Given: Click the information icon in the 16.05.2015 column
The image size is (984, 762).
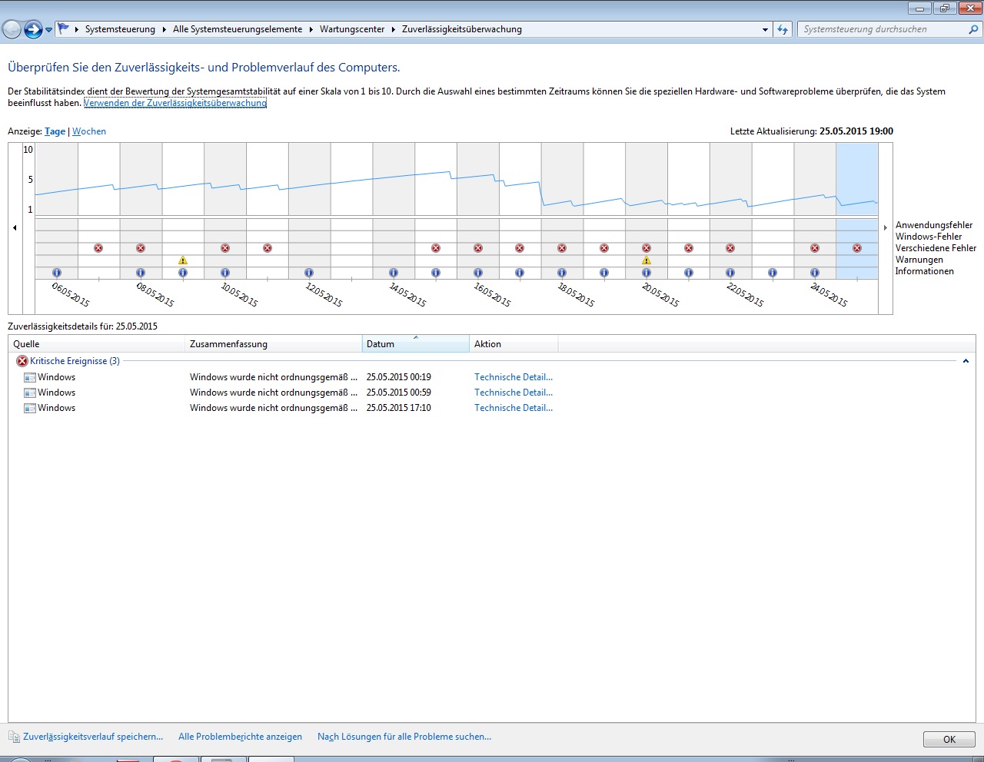Looking at the screenshot, I should (x=478, y=273).
